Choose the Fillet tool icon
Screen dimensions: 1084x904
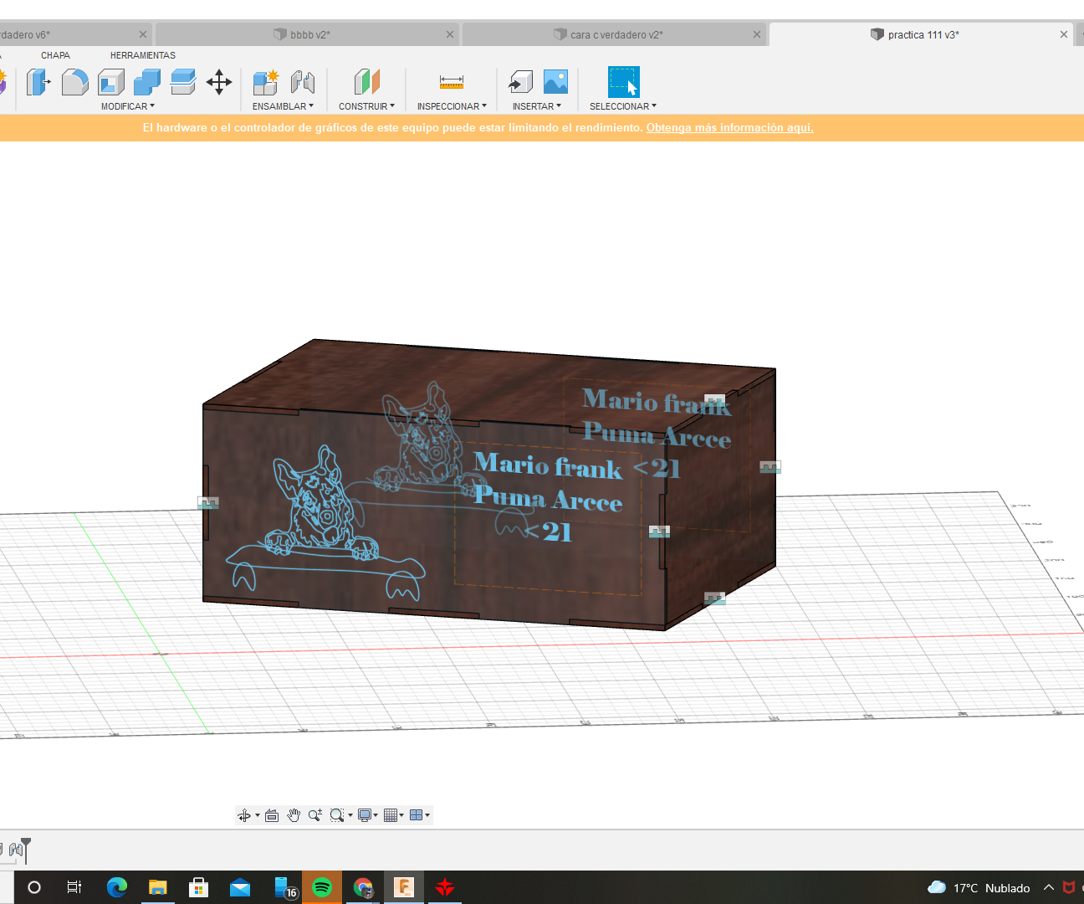click(74, 82)
